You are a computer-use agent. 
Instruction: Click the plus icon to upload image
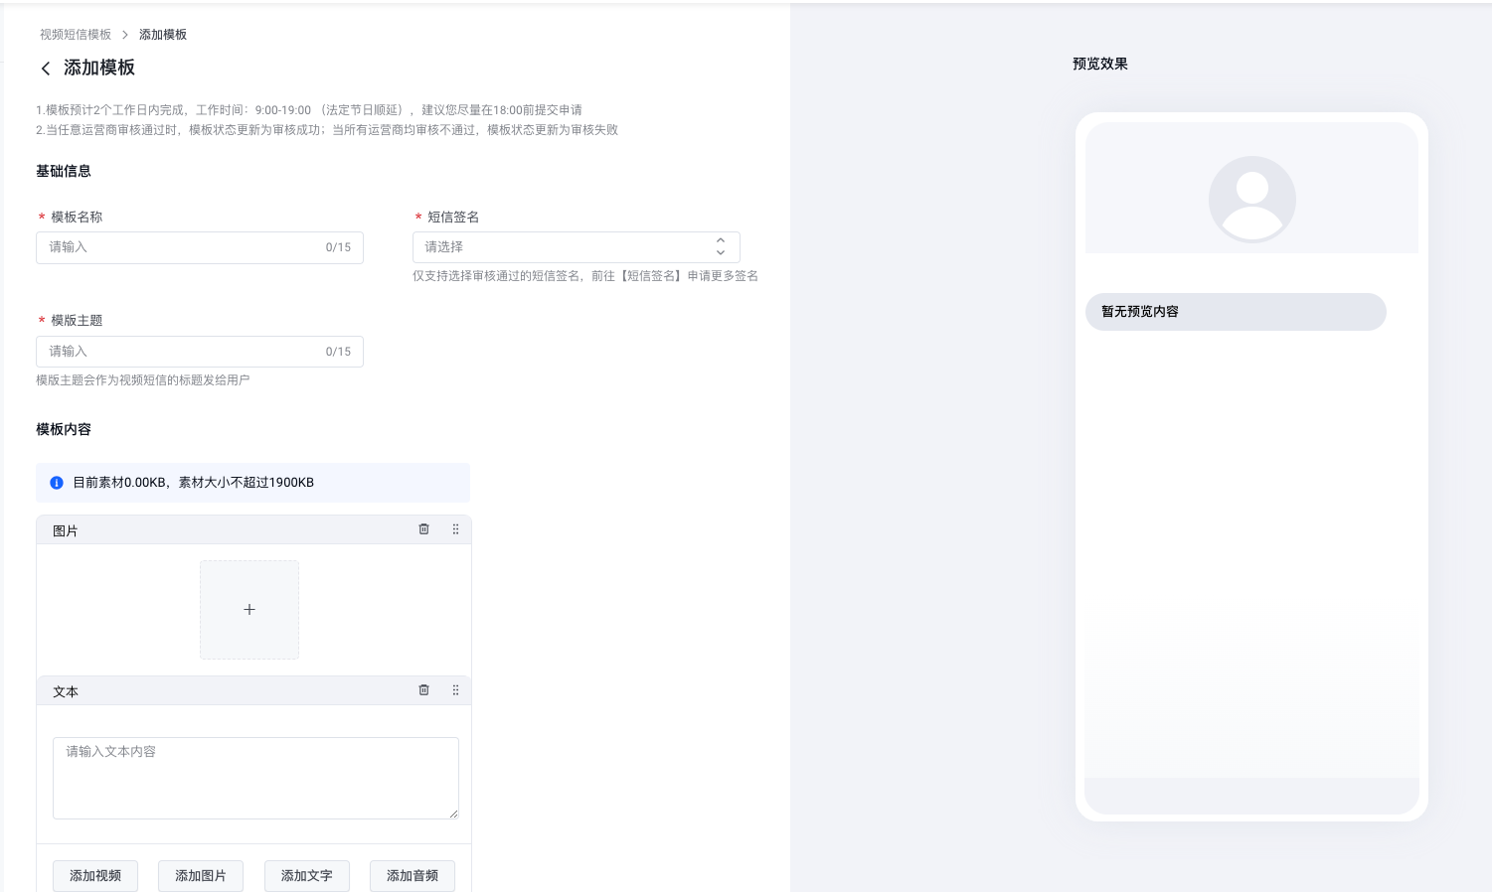[x=249, y=610]
